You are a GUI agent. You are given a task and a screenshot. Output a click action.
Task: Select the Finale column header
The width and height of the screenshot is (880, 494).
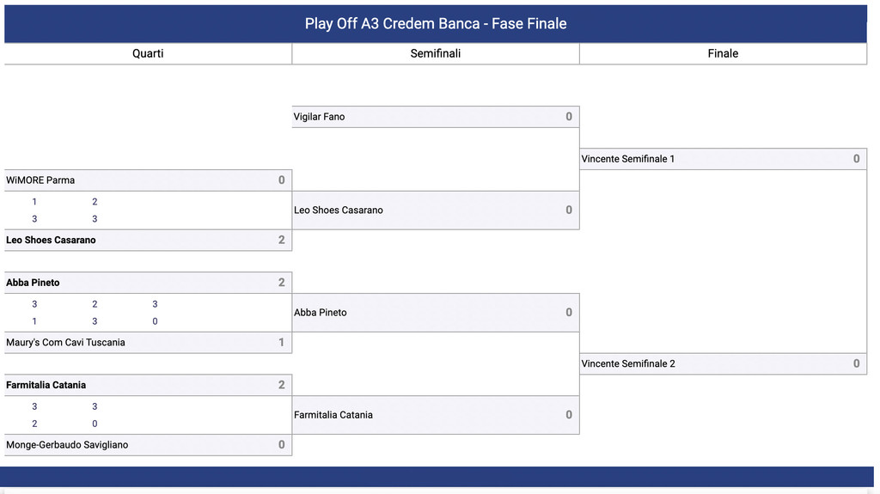[723, 53]
